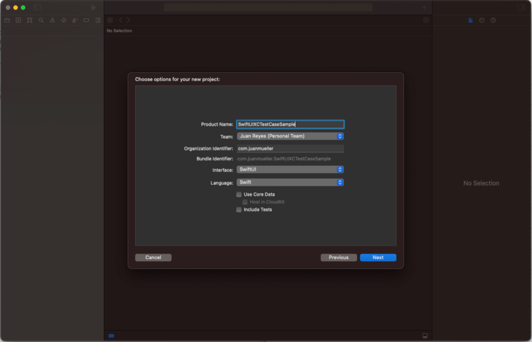
Task: Open the Source Control navigator icon
Action: [18, 20]
